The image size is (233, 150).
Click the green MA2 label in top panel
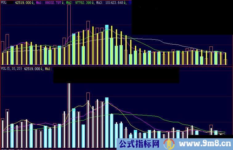(x=69, y=2)
